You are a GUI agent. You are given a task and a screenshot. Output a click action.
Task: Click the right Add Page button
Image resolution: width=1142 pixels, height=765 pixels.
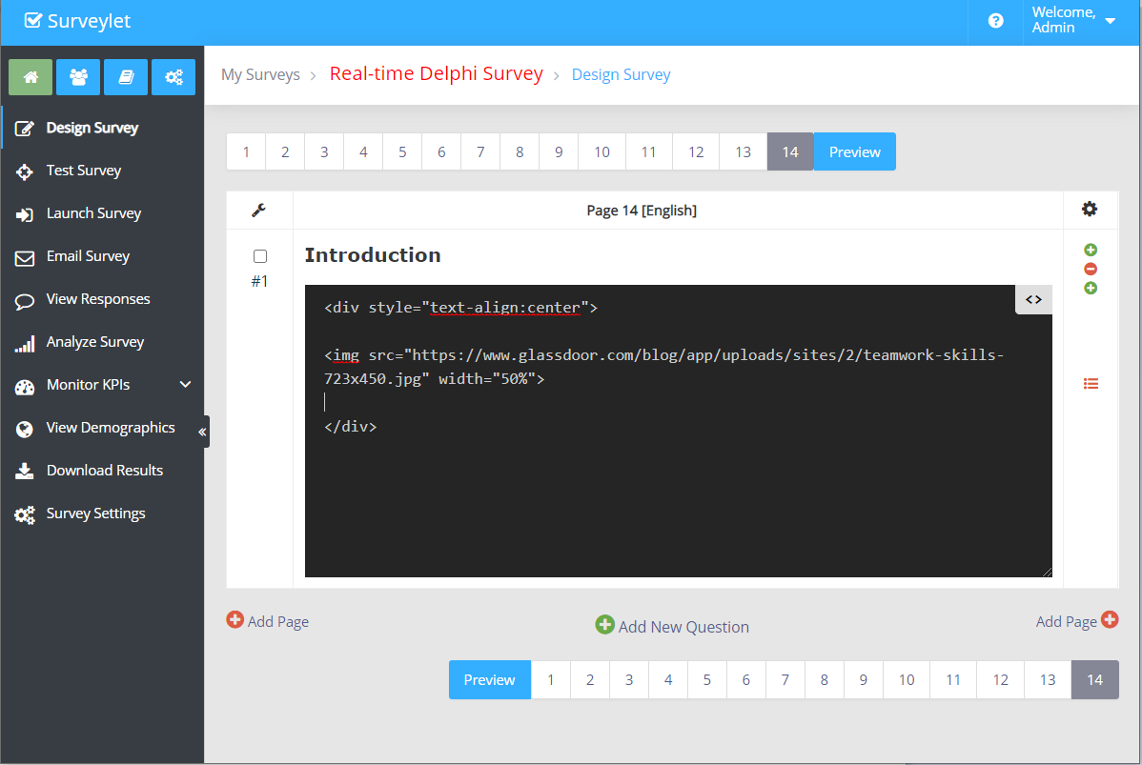pyautogui.click(x=1076, y=621)
